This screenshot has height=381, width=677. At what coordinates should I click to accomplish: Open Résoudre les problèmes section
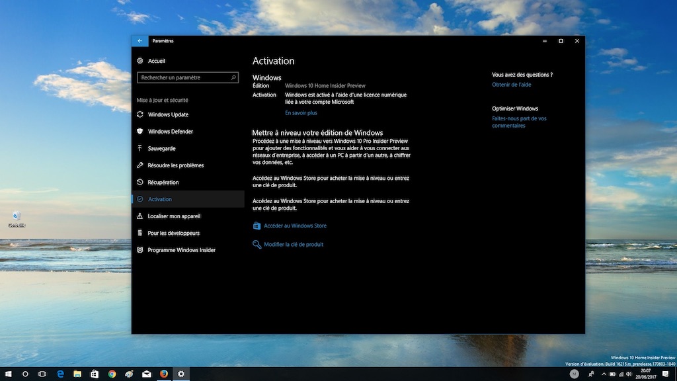(188, 165)
